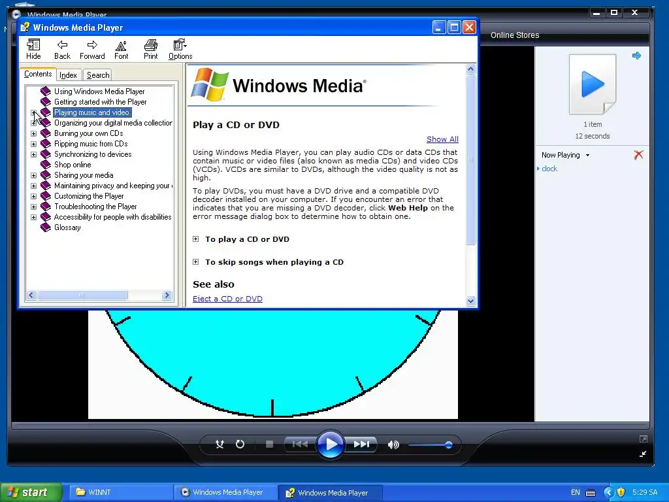This screenshot has width=669, height=502.
Task: Expand Customizing the Player node
Action: pyautogui.click(x=34, y=196)
